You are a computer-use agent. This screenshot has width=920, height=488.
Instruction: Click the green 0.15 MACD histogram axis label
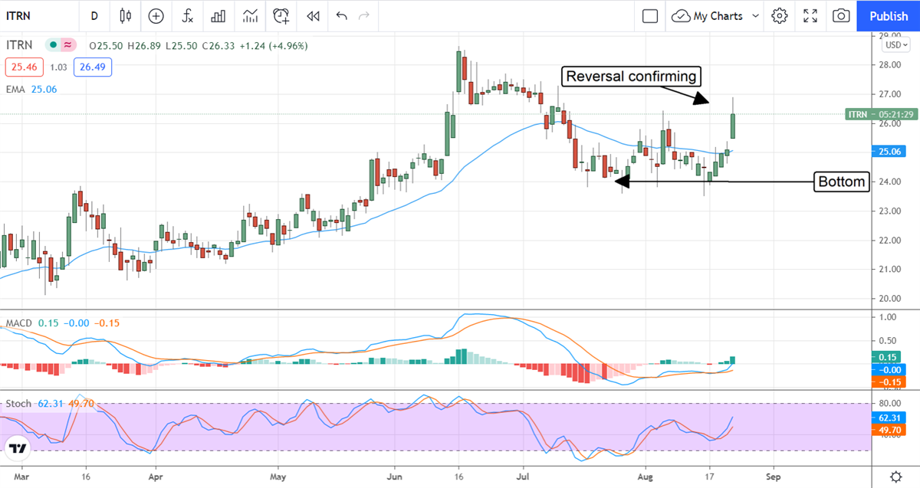point(889,357)
